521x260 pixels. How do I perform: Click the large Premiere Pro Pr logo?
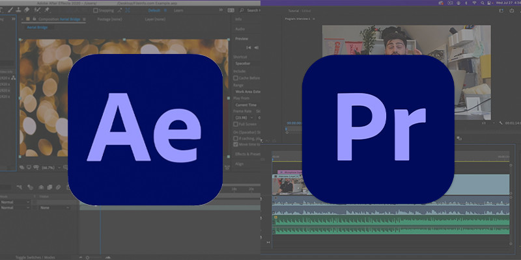378,128
